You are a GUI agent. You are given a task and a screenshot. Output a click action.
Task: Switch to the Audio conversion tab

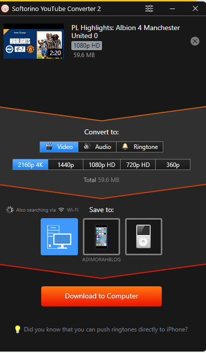pyautogui.click(x=97, y=147)
